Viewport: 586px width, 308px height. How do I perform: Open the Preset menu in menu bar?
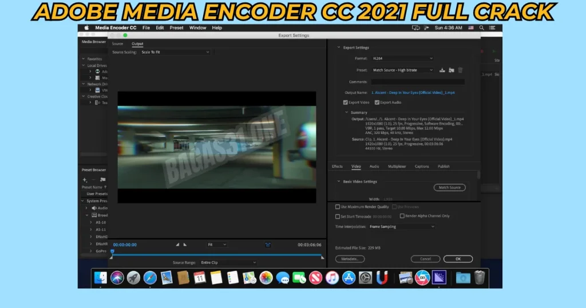point(176,27)
